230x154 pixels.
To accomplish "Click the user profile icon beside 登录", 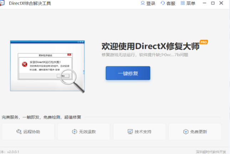I will pos(143,3).
